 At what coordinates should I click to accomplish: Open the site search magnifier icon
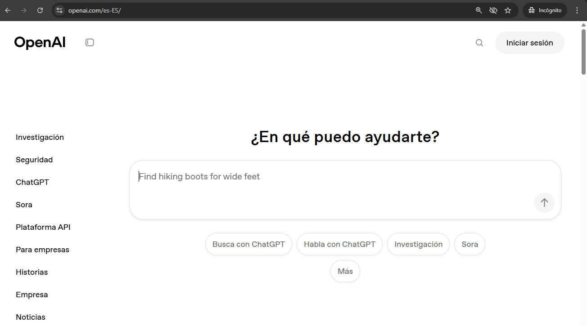pyautogui.click(x=479, y=43)
